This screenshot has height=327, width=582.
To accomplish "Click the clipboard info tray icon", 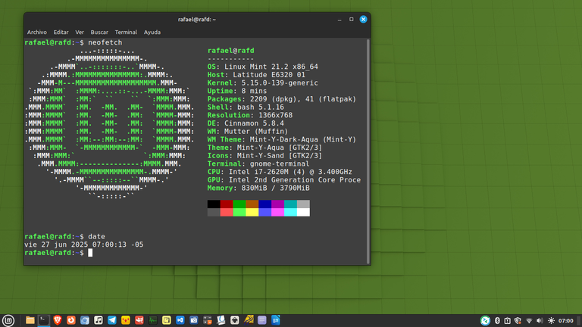I will click(508, 320).
